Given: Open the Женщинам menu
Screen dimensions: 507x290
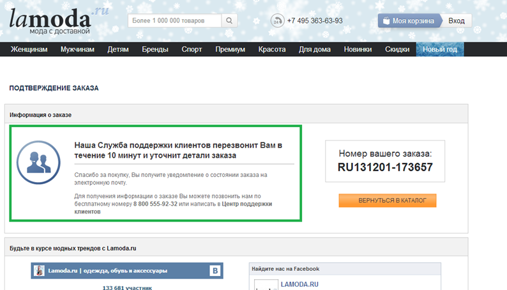Looking at the screenshot, I should 29,49.
